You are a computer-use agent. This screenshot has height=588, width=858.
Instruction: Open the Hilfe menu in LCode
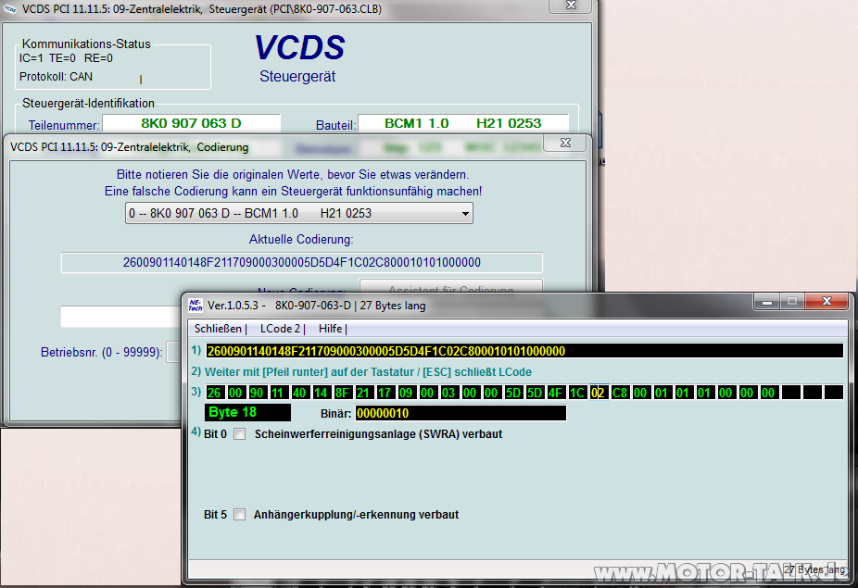332,329
